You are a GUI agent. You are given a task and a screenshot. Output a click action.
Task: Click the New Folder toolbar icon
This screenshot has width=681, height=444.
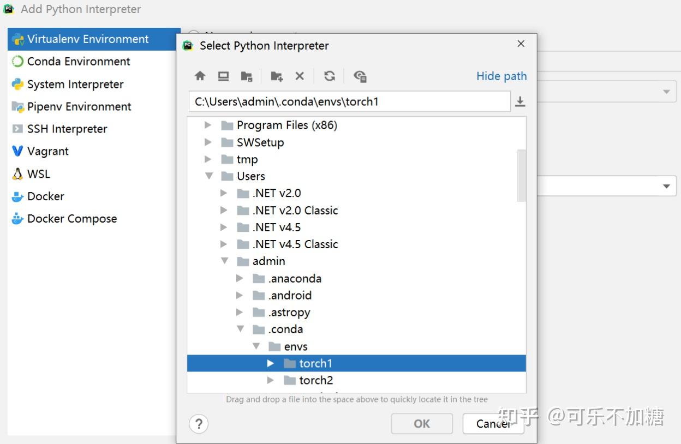pos(277,76)
